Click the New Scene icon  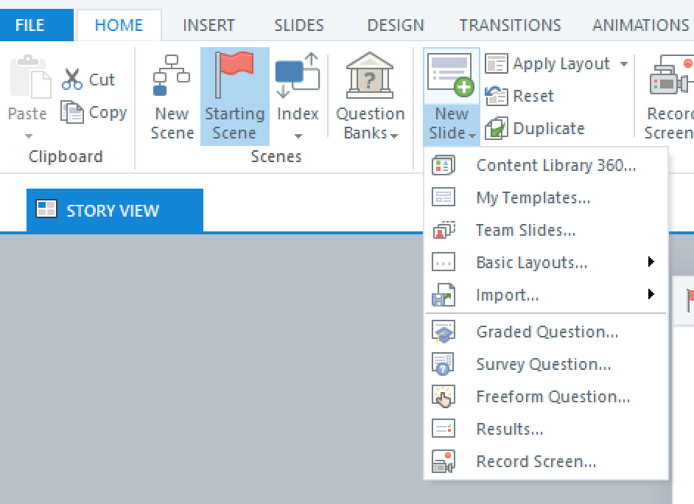pos(171,75)
